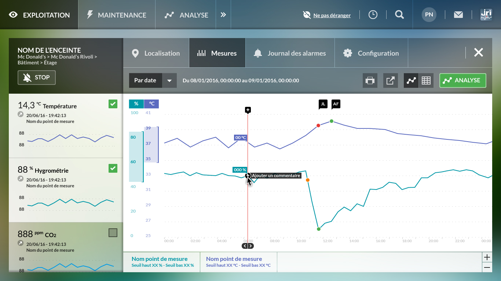Open the search magnifier
This screenshot has height=281, width=501.
click(x=399, y=15)
